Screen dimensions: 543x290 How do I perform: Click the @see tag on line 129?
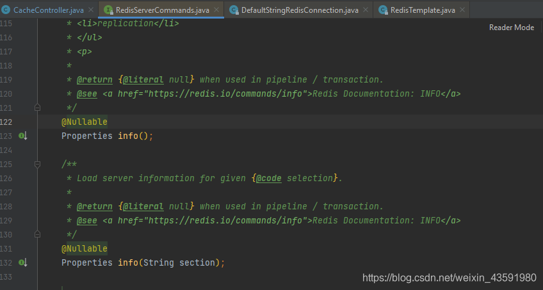[86, 220]
